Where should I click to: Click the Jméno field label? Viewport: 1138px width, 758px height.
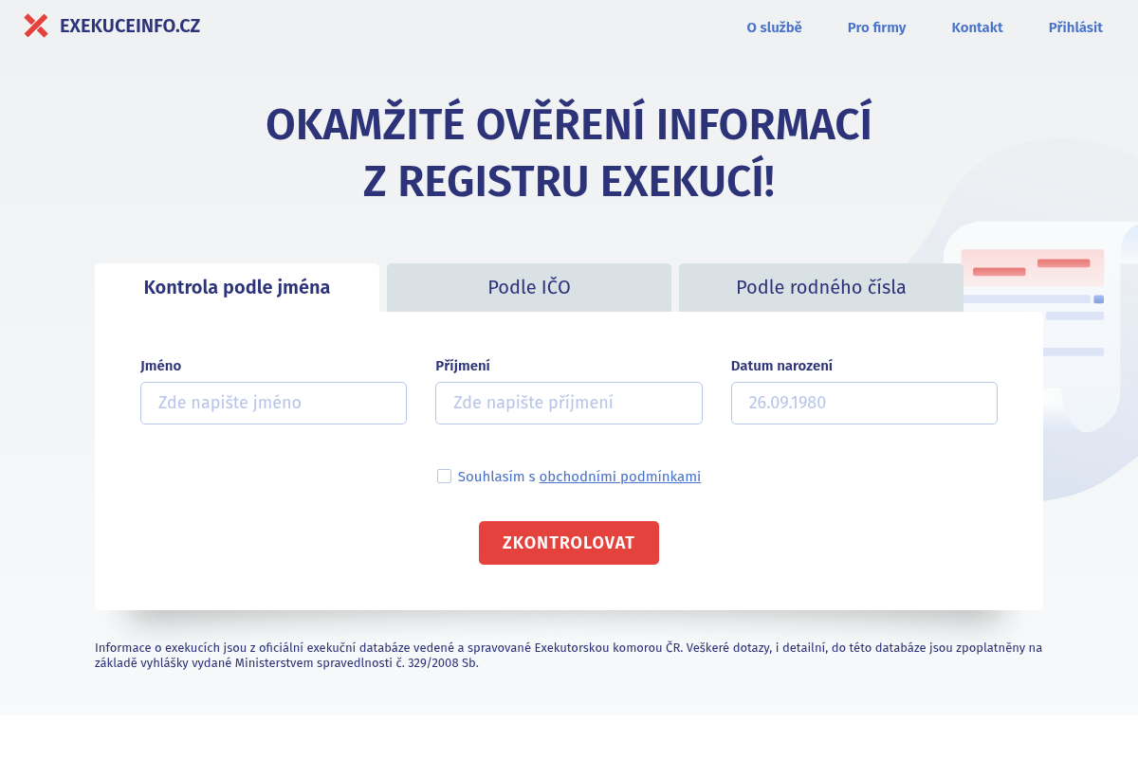click(x=160, y=366)
